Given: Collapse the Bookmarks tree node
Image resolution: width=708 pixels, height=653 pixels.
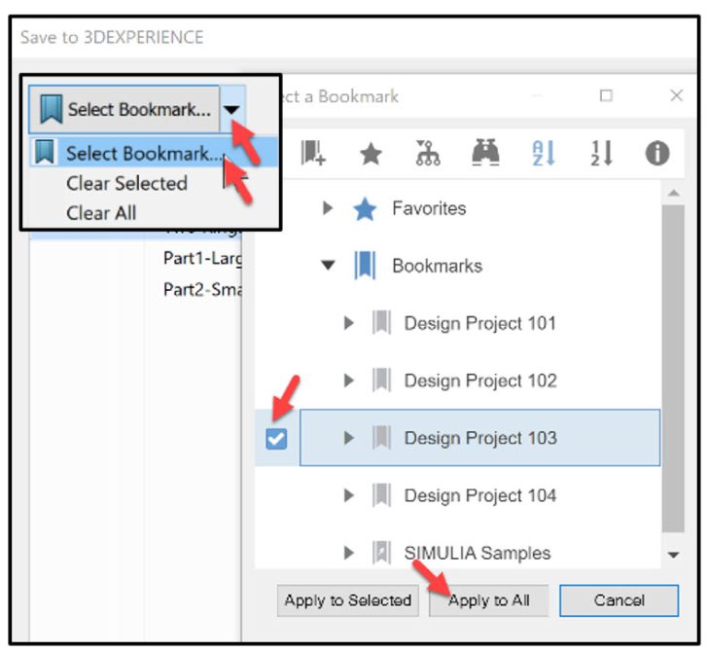Looking at the screenshot, I should pyautogui.click(x=328, y=266).
